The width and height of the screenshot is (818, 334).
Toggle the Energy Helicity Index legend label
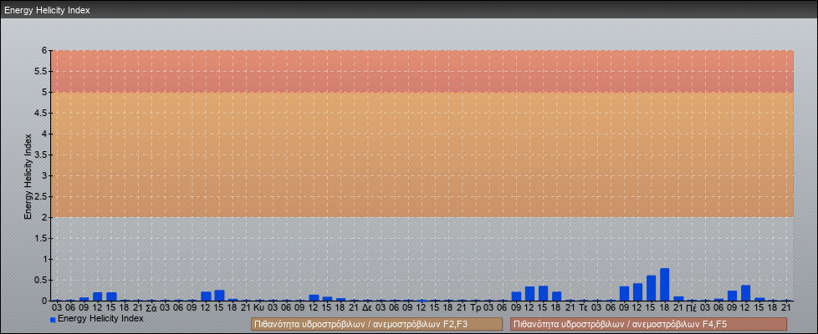tap(100, 318)
